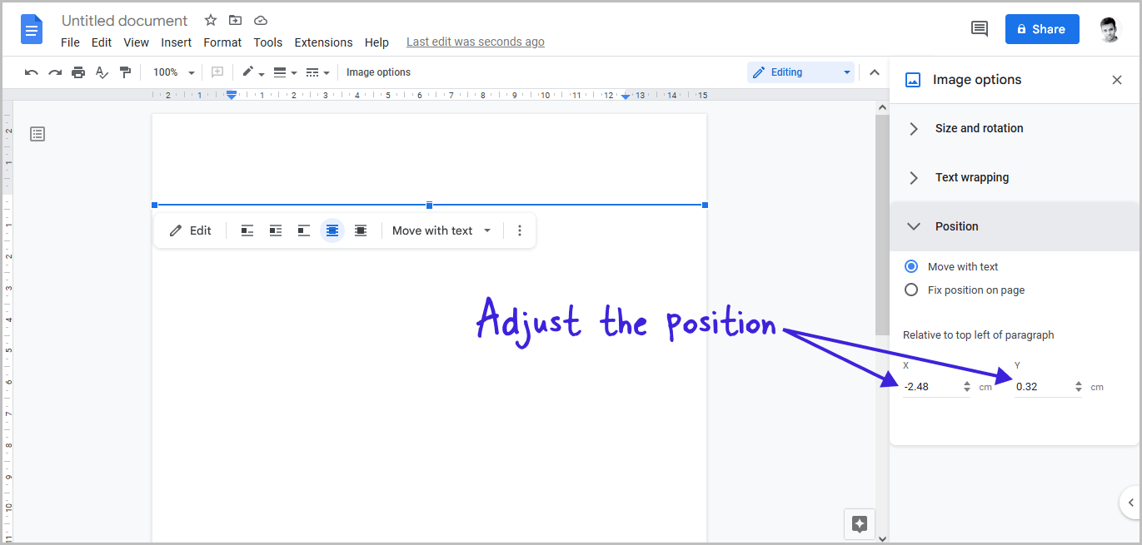Screen dimensions: 1142x545
Task: Click the redo icon
Action: tap(55, 72)
